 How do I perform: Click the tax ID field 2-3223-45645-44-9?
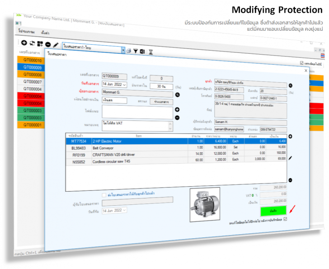tap(229, 90)
